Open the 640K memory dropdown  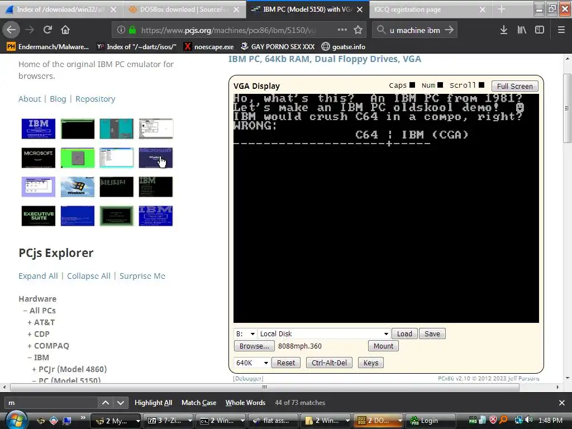[252, 363]
